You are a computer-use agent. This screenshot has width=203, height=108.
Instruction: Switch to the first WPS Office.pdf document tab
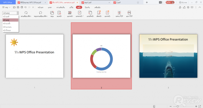coord(32,3)
